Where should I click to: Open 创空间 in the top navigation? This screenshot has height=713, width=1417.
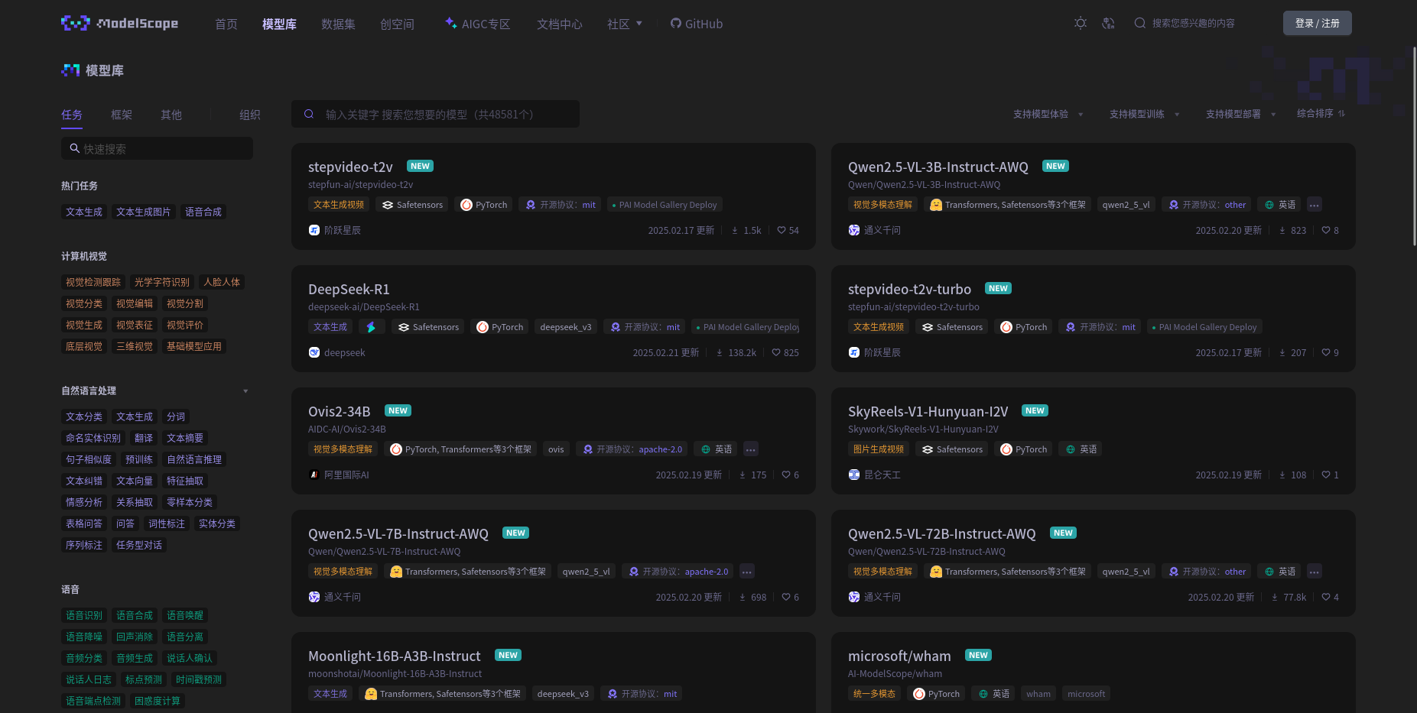point(397,24)
